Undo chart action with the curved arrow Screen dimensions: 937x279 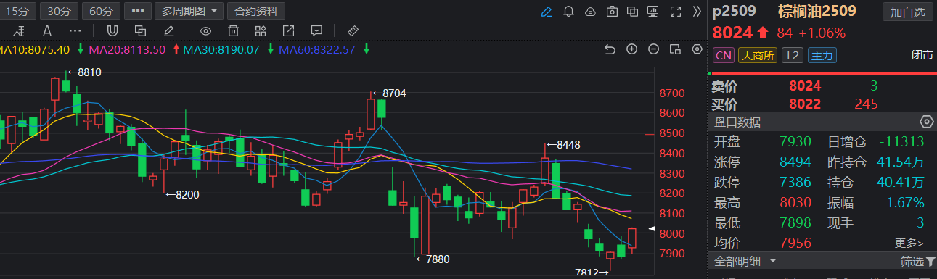tap(610, 49)
